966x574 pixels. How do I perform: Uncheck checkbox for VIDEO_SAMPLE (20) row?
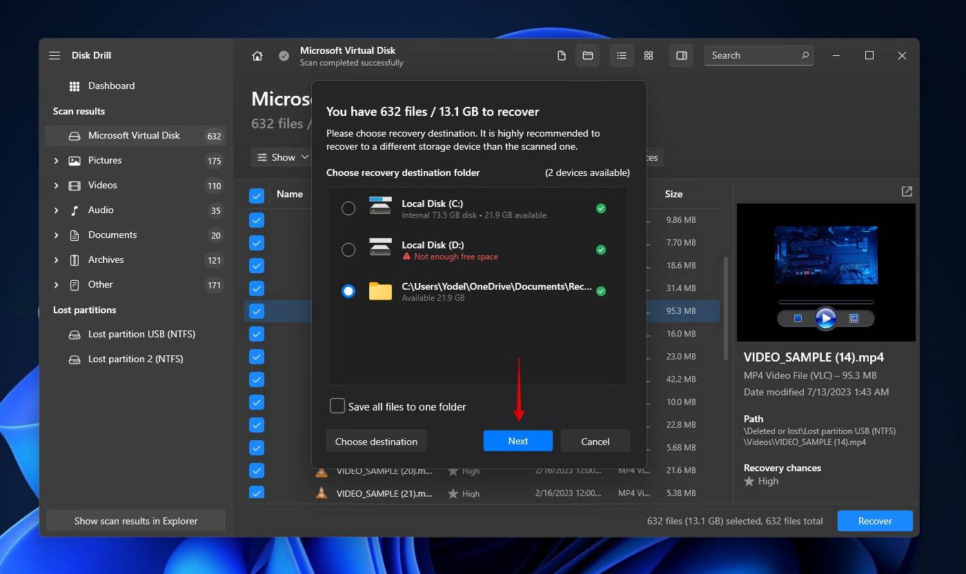click(x=257, y=471)
